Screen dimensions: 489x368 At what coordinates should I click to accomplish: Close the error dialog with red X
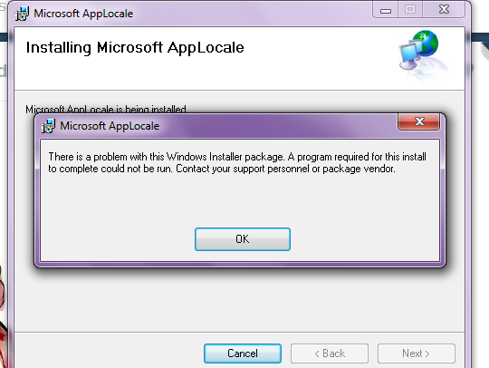coord(419,121)
